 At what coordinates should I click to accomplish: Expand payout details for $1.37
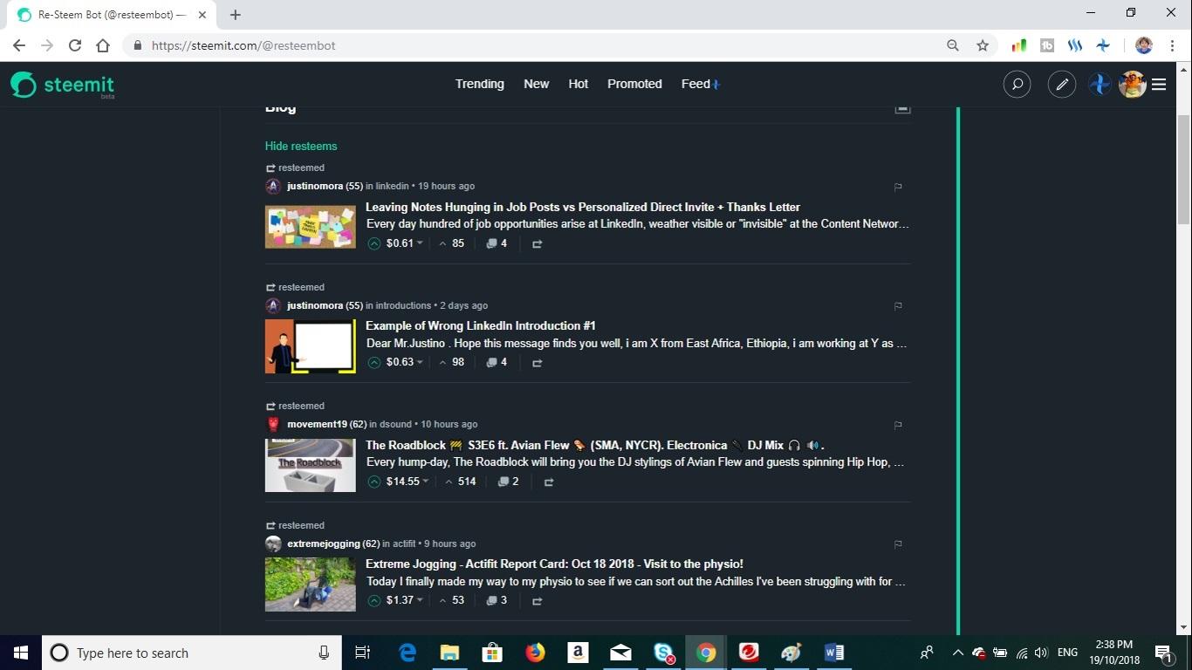click(x=404, y=600)
